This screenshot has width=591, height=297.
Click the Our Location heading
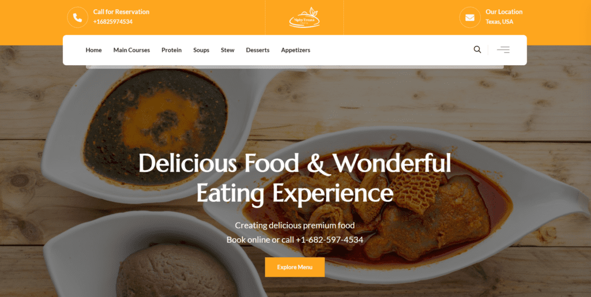[x=504, y=12]
